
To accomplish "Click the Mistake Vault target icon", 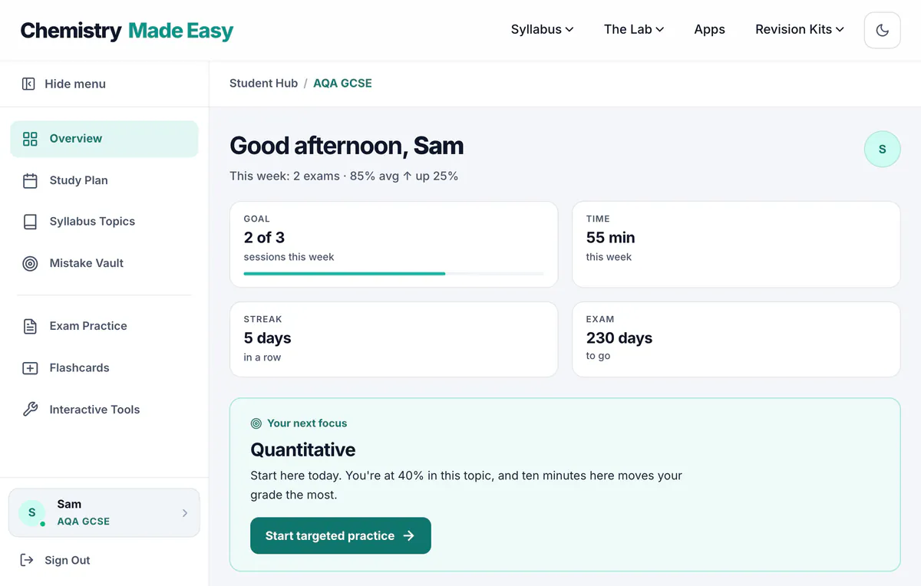I will click(30, 263).
